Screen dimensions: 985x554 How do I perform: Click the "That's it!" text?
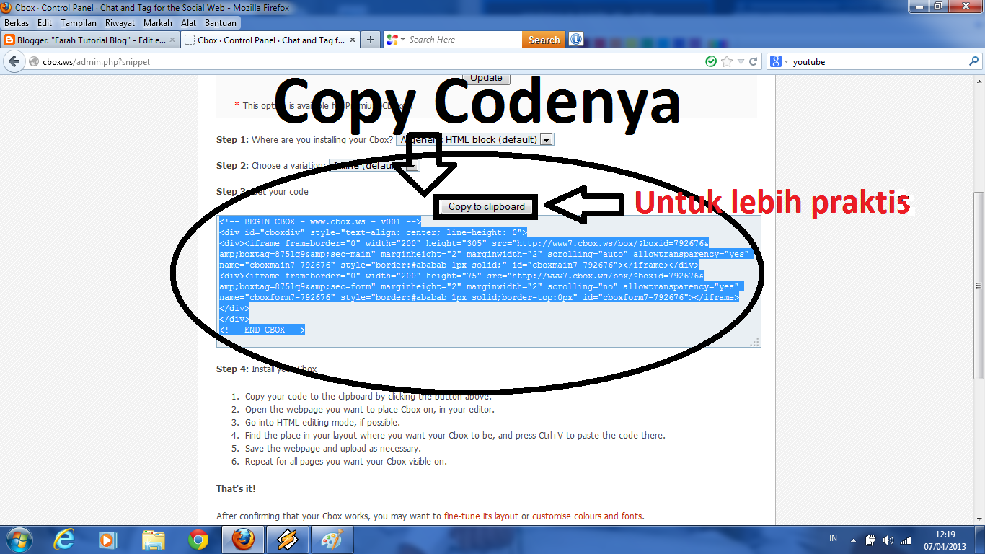click(x=236, y=489)
